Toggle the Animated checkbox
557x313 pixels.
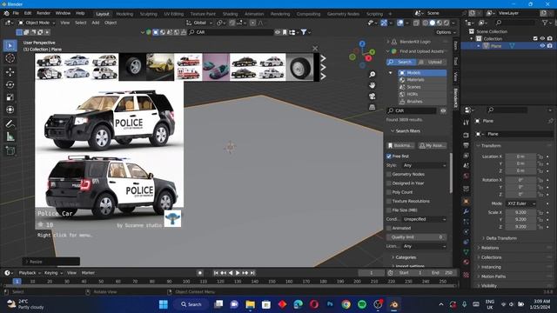tap(389, 228)
